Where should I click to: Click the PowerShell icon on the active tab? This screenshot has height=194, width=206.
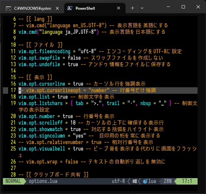(x=69, y=8)
